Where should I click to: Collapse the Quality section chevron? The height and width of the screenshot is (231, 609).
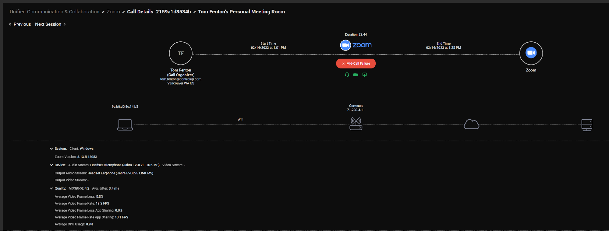(x=51, y=188)
